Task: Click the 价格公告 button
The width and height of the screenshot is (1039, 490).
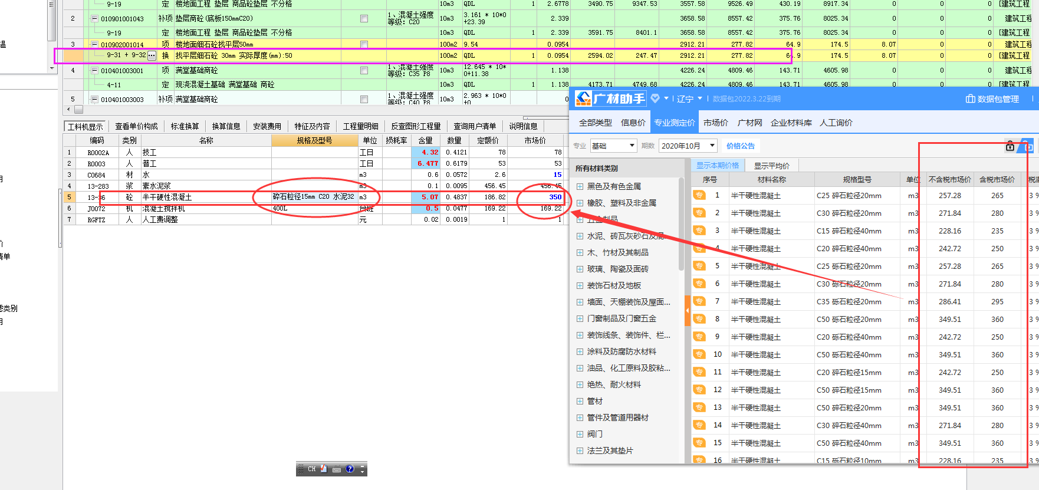Action: click(x=741, y=146)
